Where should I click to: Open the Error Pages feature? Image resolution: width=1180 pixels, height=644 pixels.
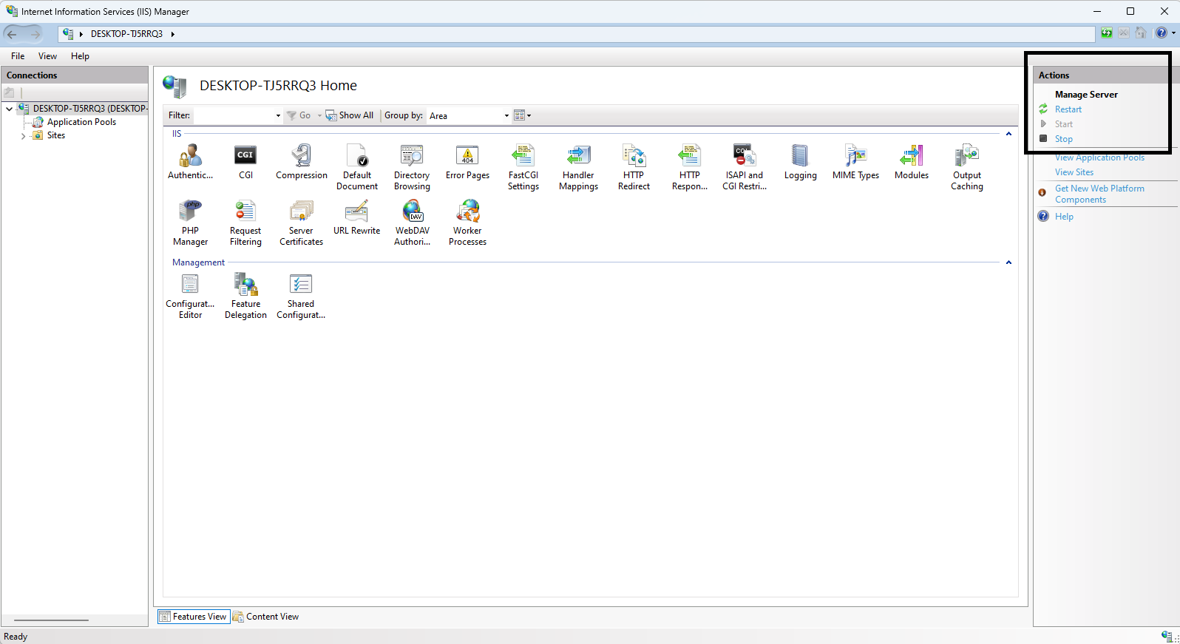pos(467,162)
